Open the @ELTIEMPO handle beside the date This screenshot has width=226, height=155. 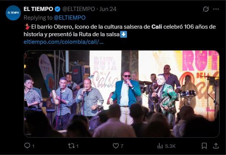point(79,9)
